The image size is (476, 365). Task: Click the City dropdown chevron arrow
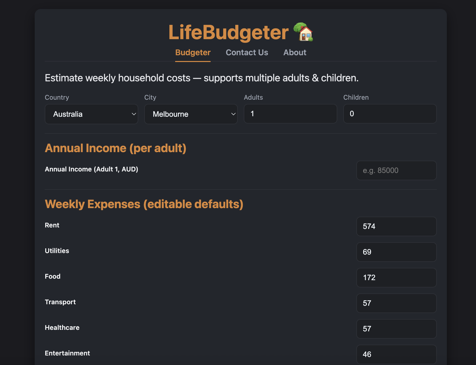point(233,114)
